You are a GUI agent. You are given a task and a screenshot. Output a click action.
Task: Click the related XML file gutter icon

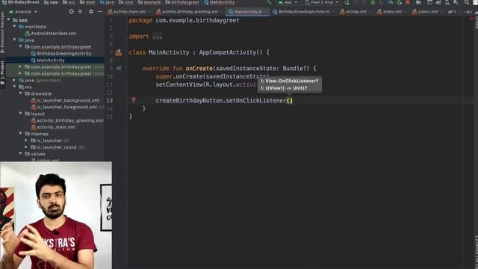point(119,52)
